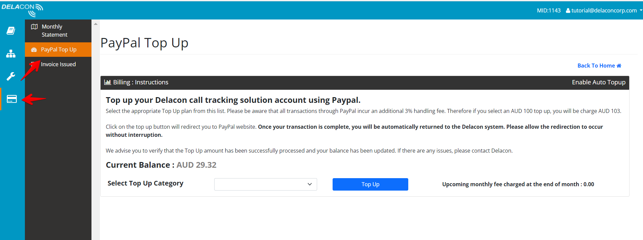Open the Select Top Up Category dropdown
This screenshot has height=240, width=643.
(266, 184)
